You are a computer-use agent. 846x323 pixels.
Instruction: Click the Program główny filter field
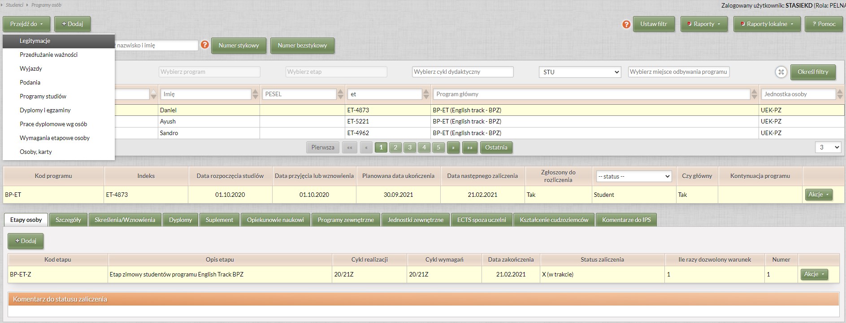[x=591, y=94]
